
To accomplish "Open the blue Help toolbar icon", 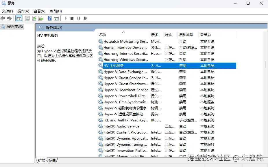I will tap(49, 18).
